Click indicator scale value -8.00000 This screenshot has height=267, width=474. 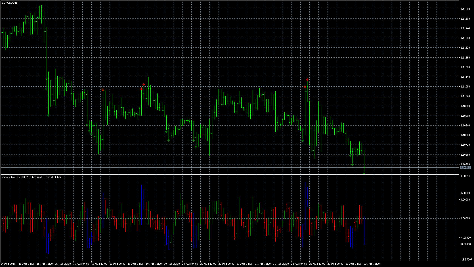coord(465,244)
